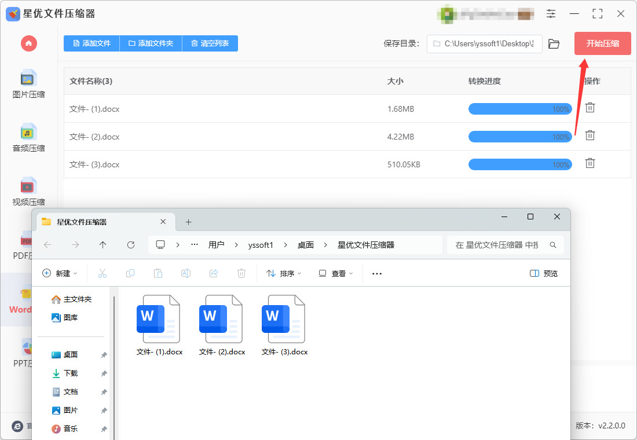Click progress bar for 文件- (3).docx

[x=520, y=164]
